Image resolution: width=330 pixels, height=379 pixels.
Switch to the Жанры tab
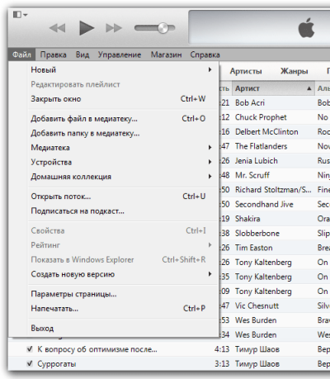tap(294, 71)
